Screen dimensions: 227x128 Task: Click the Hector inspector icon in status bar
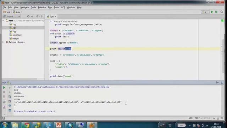click(218, 118)
